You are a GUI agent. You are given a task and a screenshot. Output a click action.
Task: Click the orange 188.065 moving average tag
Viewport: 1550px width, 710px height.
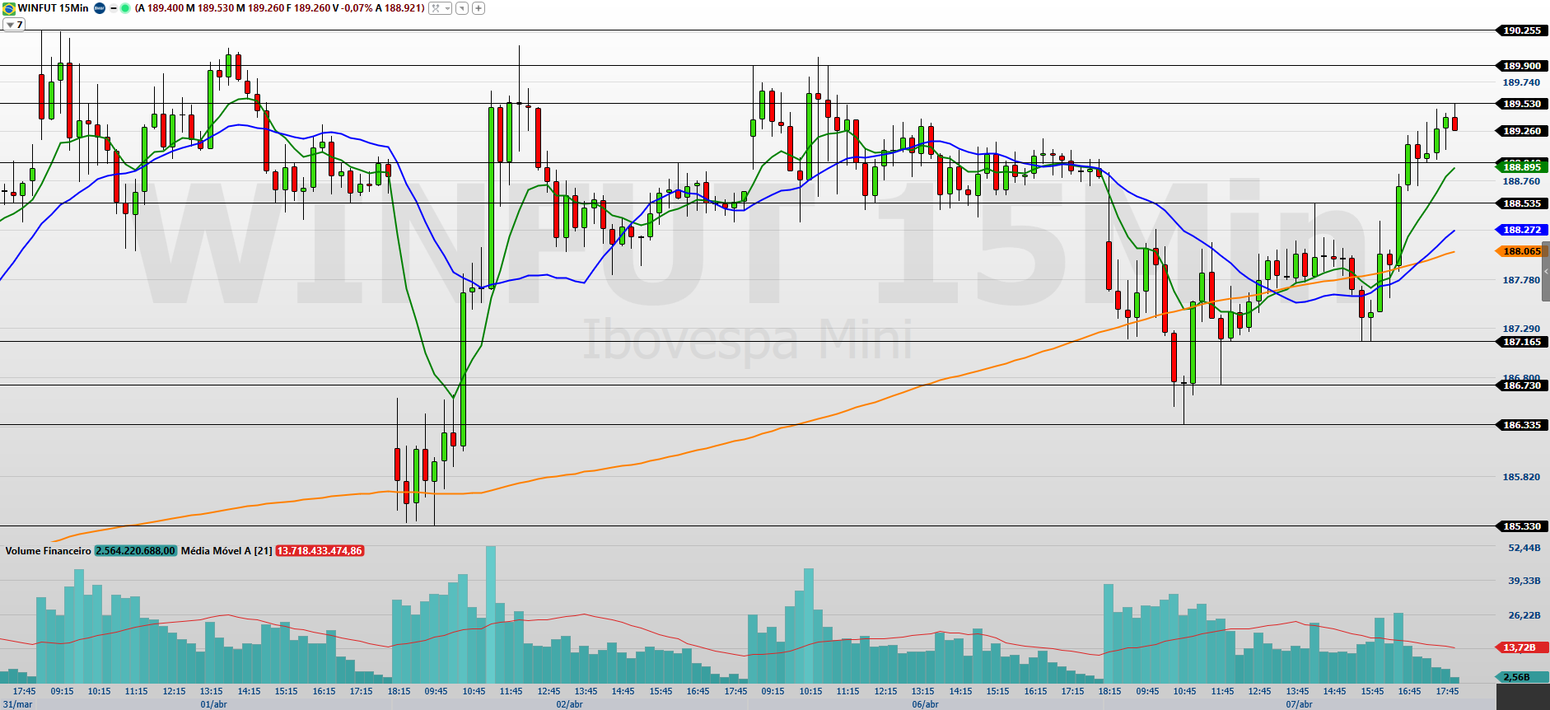click(1520, 251)
